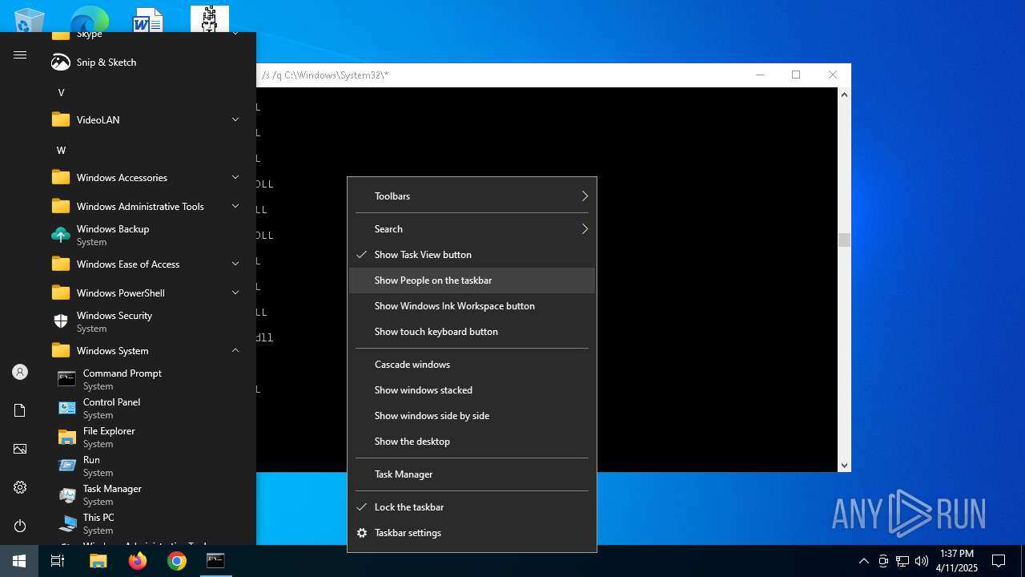Screen dimensions: 1025x577
Task: Toggle Show People on the taskbar
Action: tap(472, 280)
